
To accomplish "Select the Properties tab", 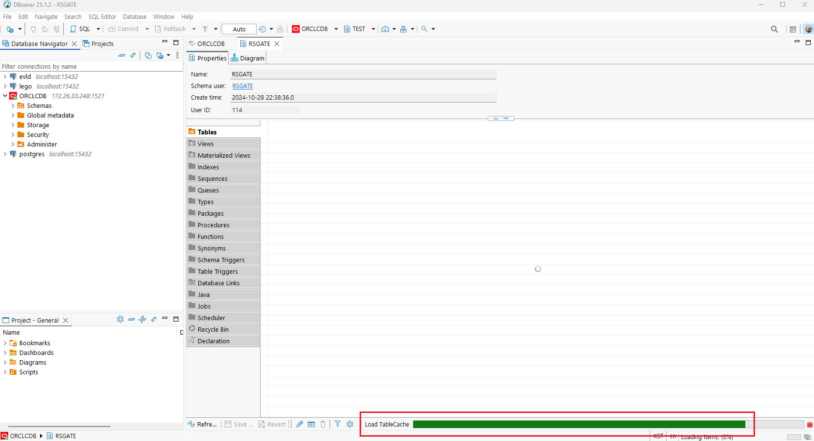I will (207, 58).
